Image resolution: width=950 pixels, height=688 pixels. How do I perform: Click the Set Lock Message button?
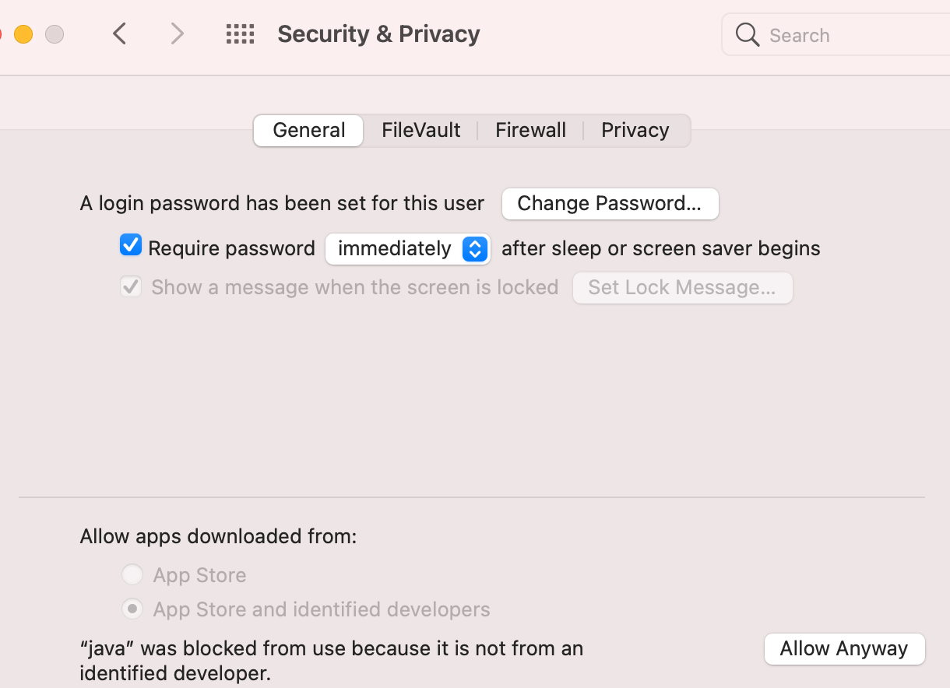682,288
